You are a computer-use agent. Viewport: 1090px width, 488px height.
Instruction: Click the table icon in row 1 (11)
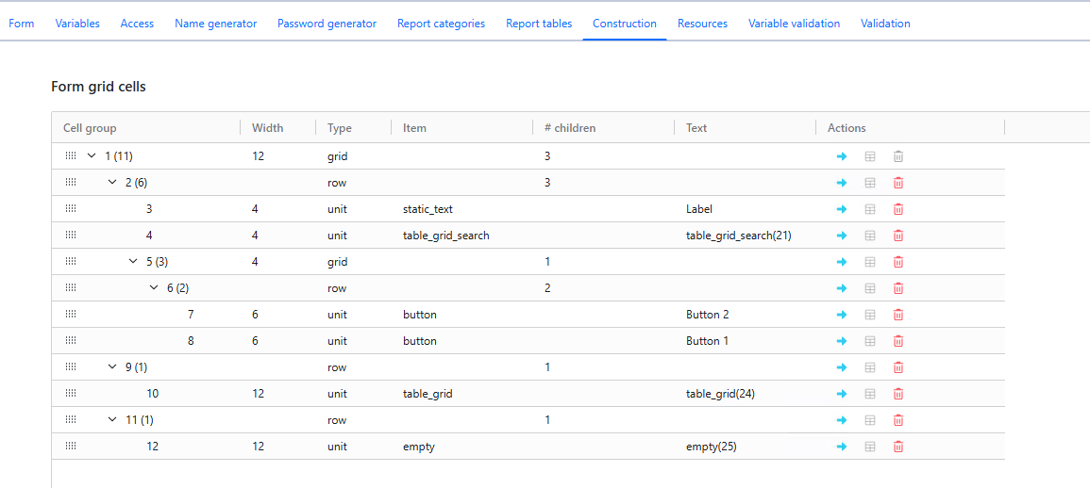point(869,156)
